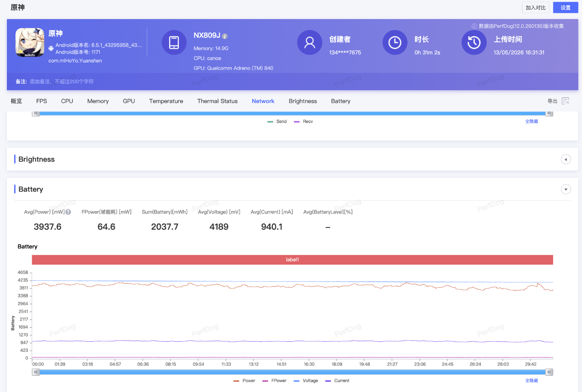Image resolution: width=582 pixels, height=392 pixels.
Task: Click the export report icon
Action: pyautogui.click(x=566, y=101)
